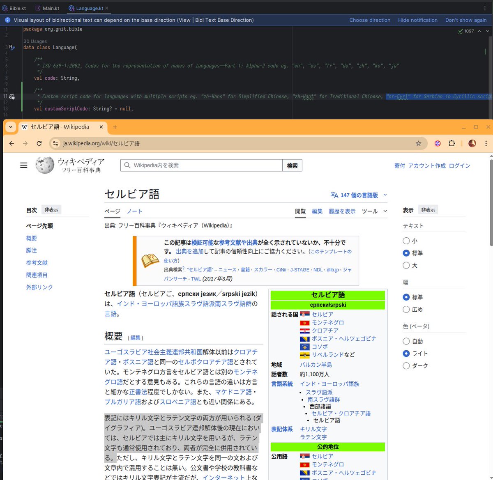Jump to 概要 in the contents
The image size is (493, 480).
(32, 238)
